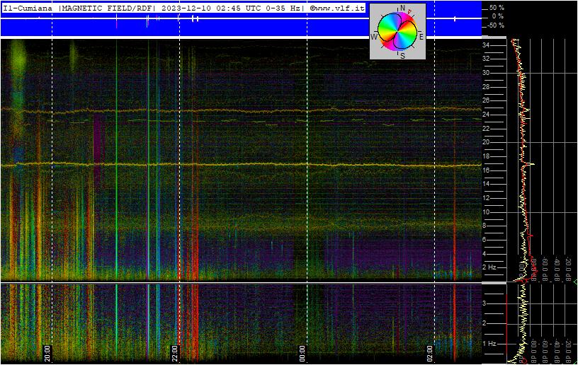Click the 20 frequency axis label
This screenshot has width=578, height=365.
point(486,142)
